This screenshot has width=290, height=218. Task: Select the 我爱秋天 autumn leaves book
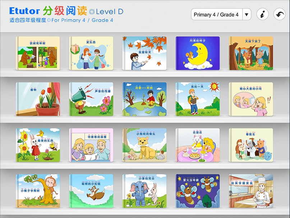tap(144, 53)
